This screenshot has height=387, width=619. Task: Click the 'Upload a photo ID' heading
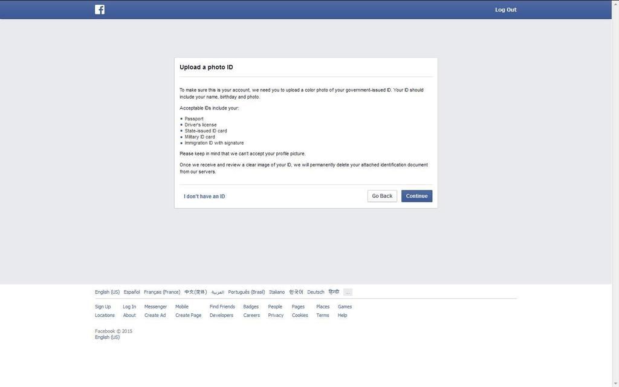tap(207, 67)
